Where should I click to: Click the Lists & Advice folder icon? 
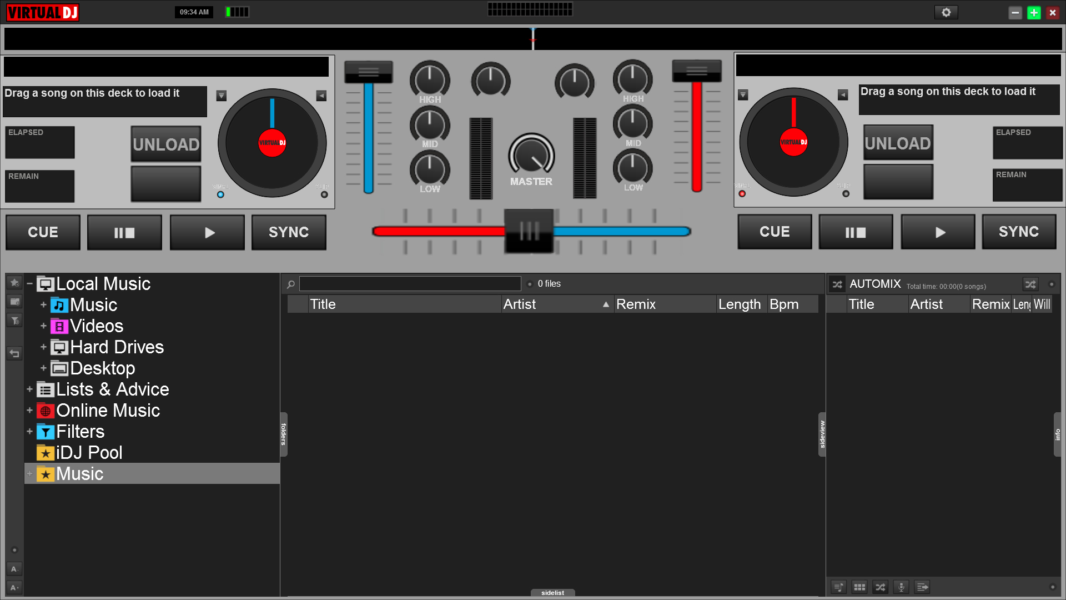point(46,389)
